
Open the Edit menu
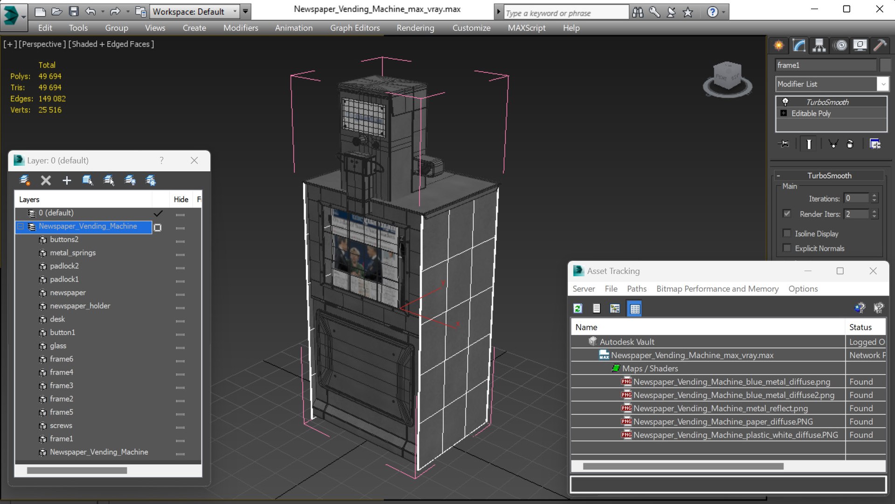click(x=45, y=28)
